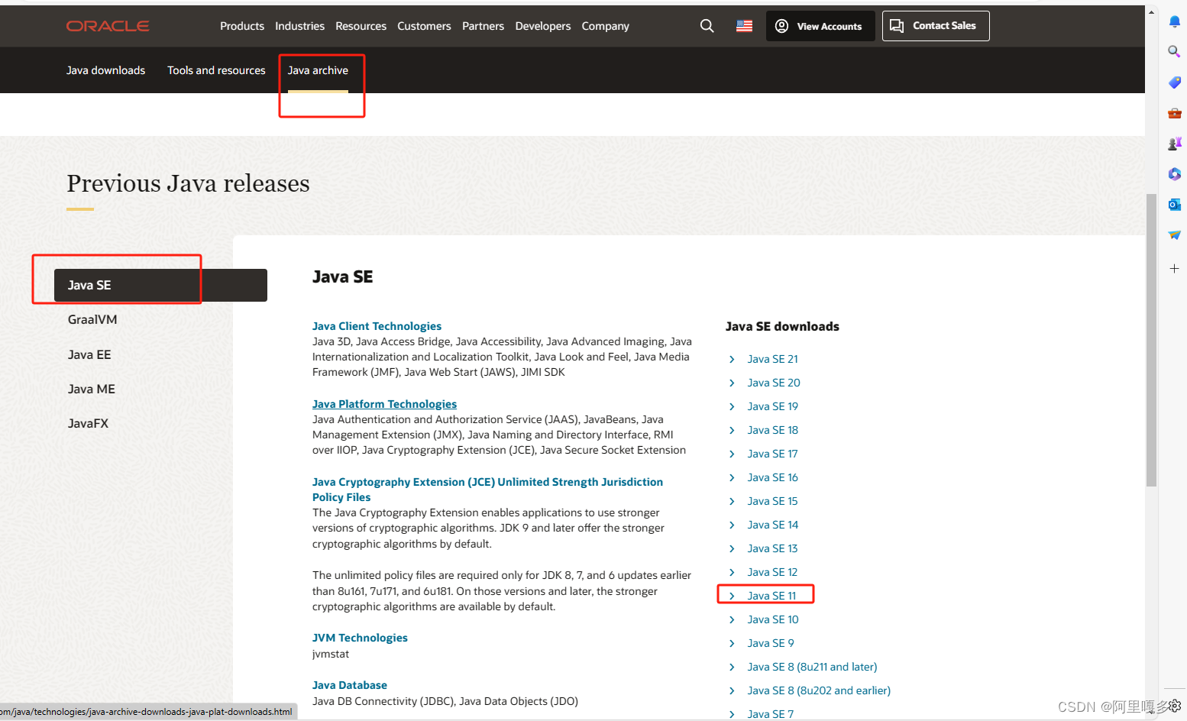Open the Industries menu
The height and width of the screenshot is (721, 1187).
click(x=299, y=26)
